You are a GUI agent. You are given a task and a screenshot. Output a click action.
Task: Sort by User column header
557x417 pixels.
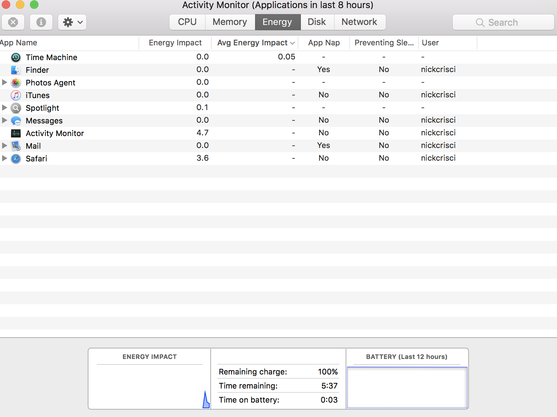click(448, 43)
